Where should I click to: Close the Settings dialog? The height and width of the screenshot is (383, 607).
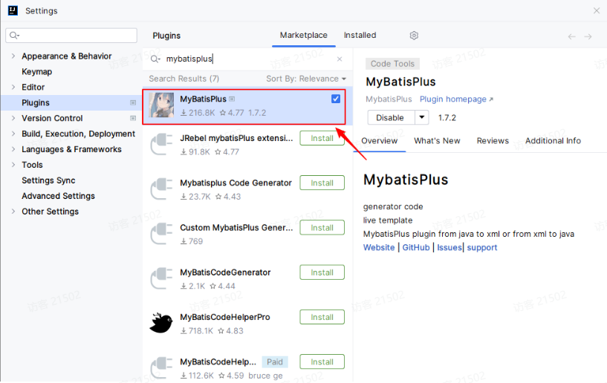(597, 11)
